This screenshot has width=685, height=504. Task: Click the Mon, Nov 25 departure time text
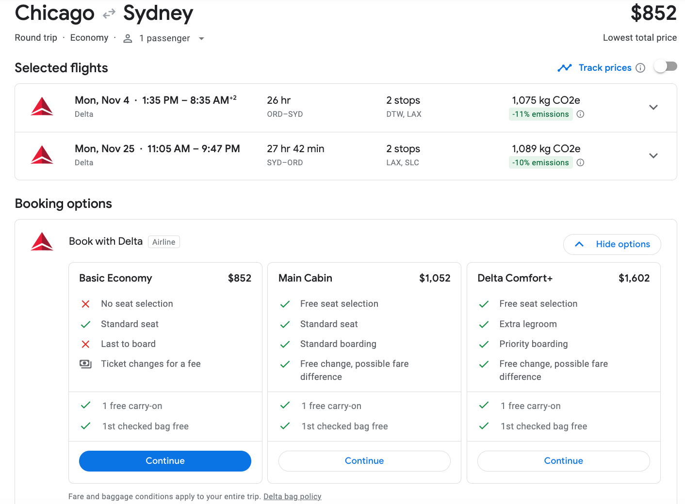(x=157, y=149)
